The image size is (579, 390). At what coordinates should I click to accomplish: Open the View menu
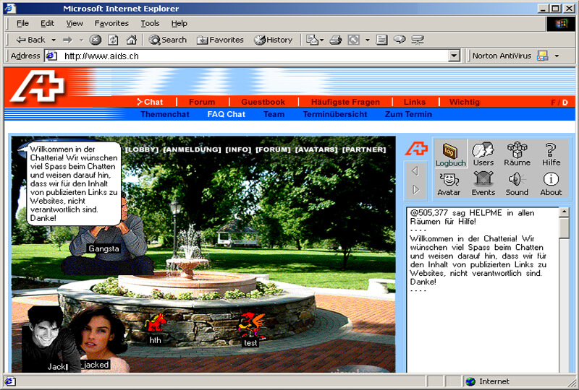tap(75, 24)
